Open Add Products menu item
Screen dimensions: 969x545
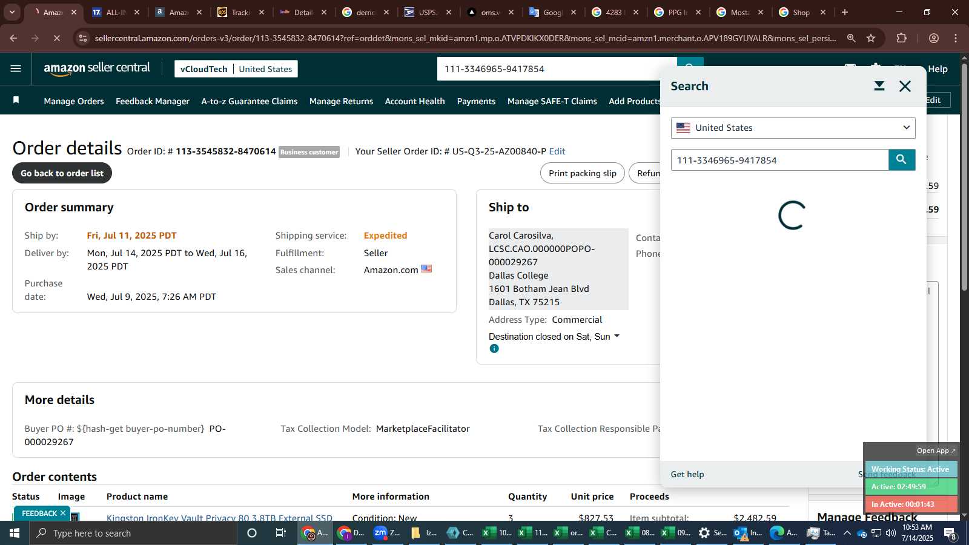pyautogui.click(x=634, y=101)
